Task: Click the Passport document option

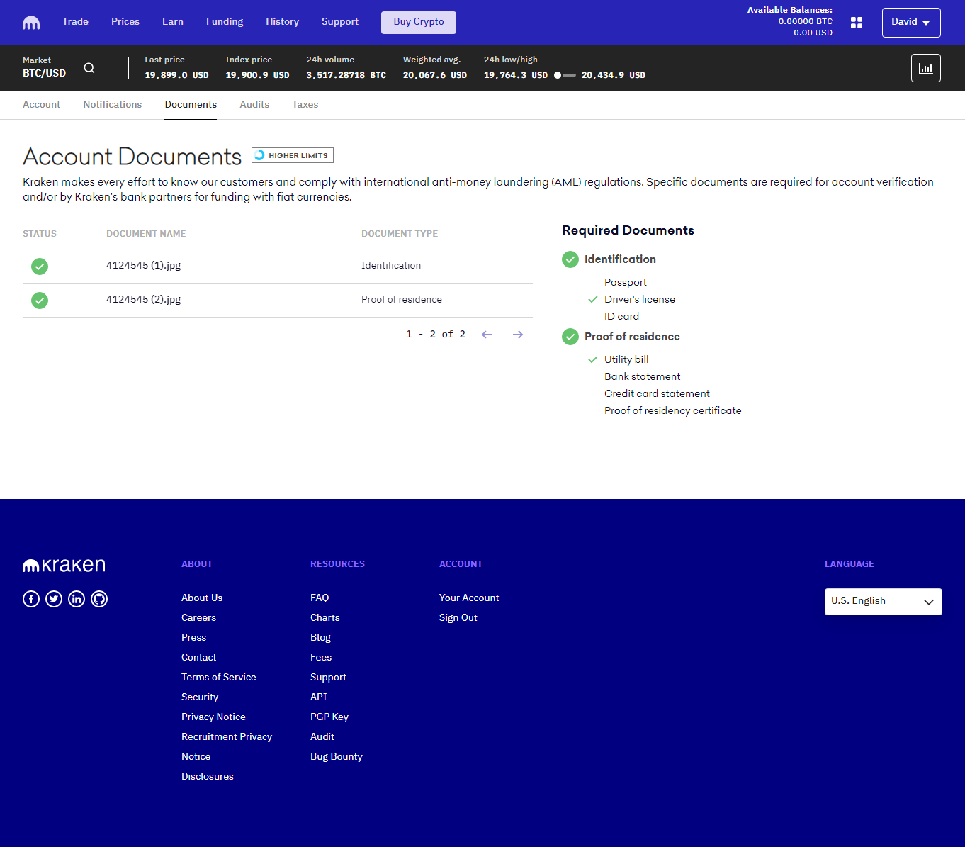Action: (626, 283)
